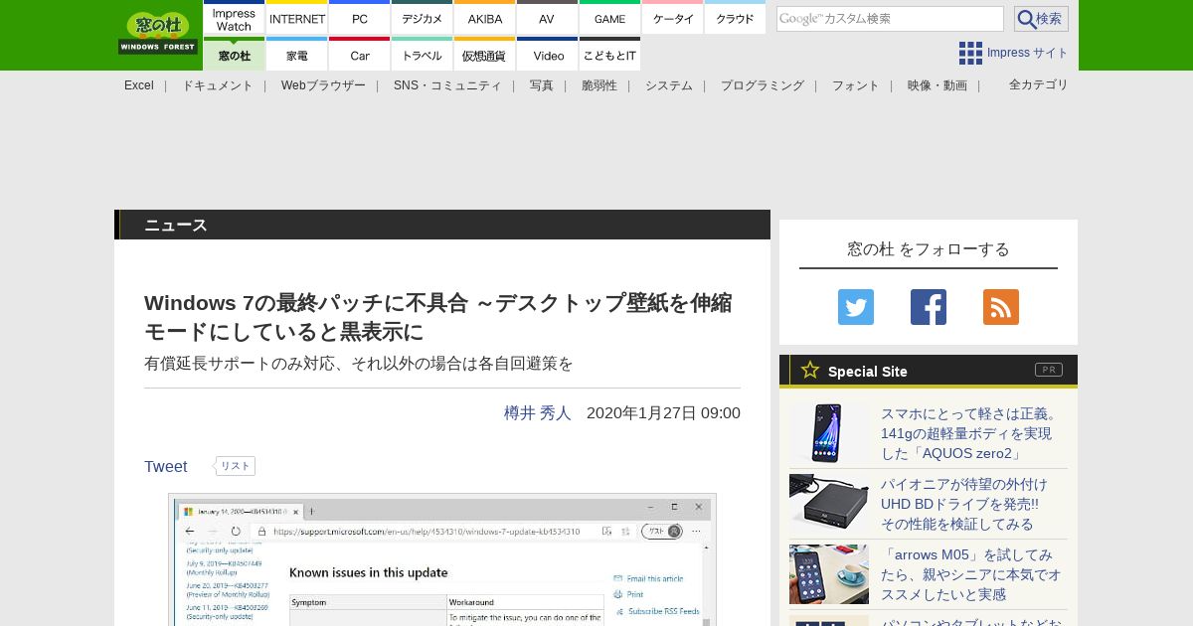Open トラベル tab
This screenshot has width=1193, height=626.
tap(423, 55)
